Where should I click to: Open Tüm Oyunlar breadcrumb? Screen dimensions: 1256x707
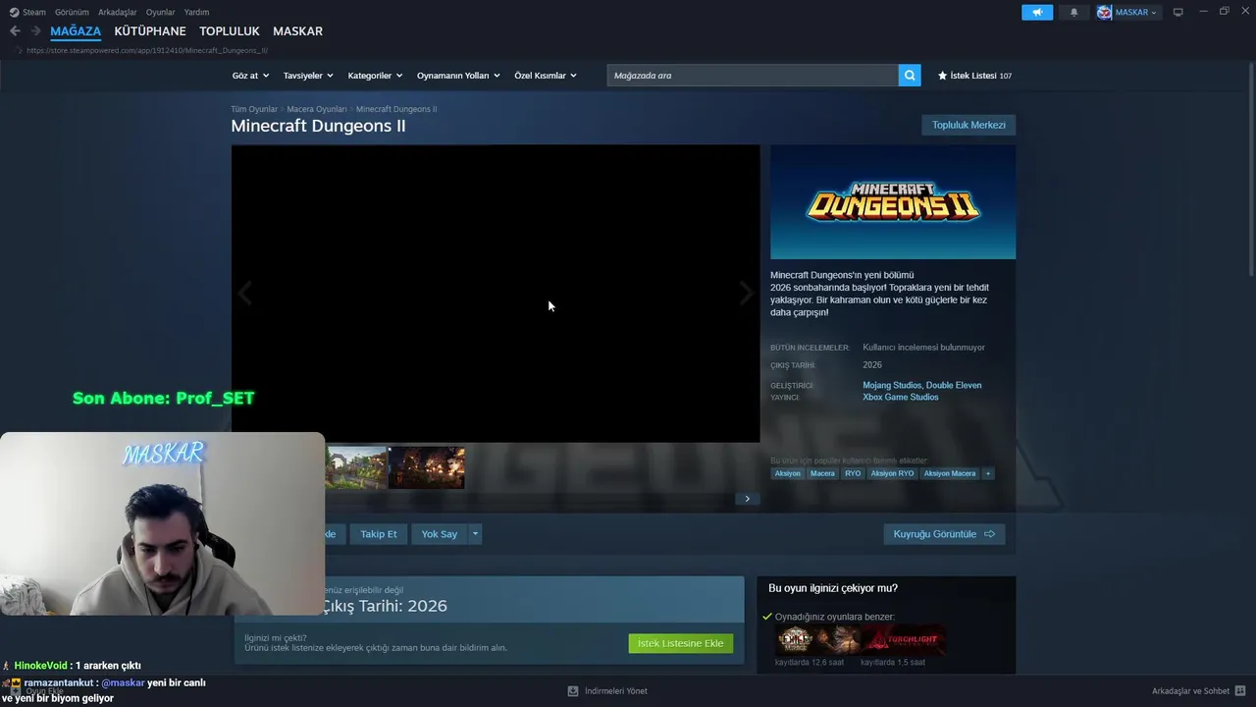(x=254, y=109)
